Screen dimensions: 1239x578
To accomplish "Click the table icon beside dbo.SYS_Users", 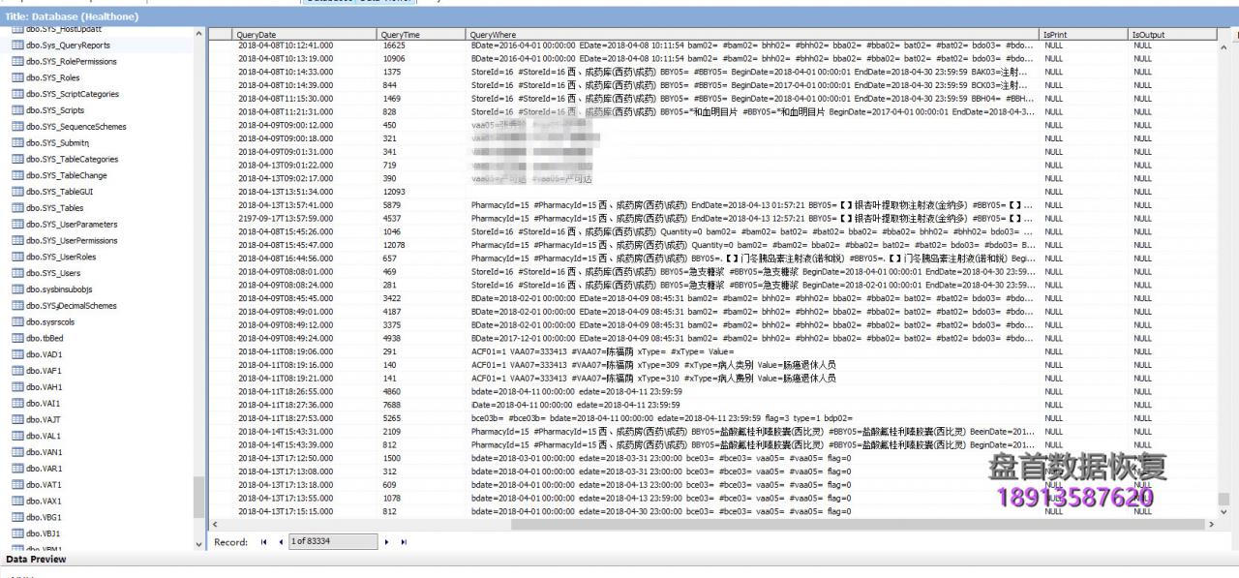I will pos(17,273).
